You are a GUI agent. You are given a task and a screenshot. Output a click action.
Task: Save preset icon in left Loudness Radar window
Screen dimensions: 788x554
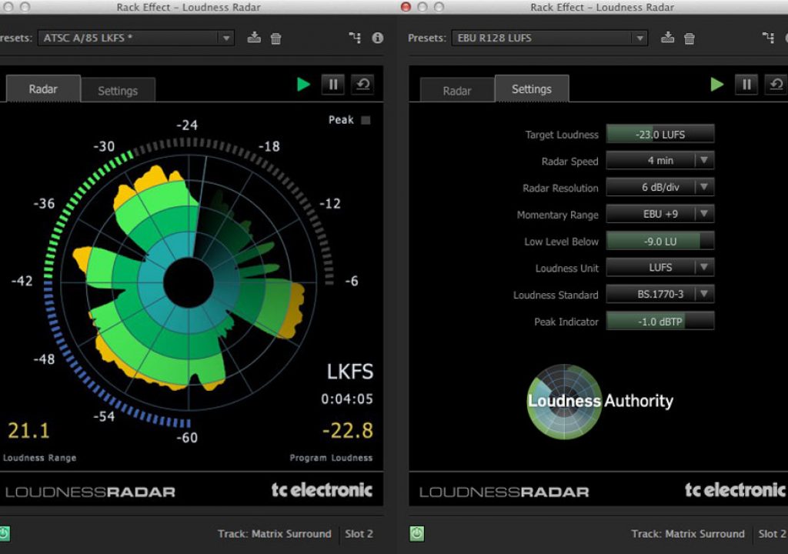point(254,38)
